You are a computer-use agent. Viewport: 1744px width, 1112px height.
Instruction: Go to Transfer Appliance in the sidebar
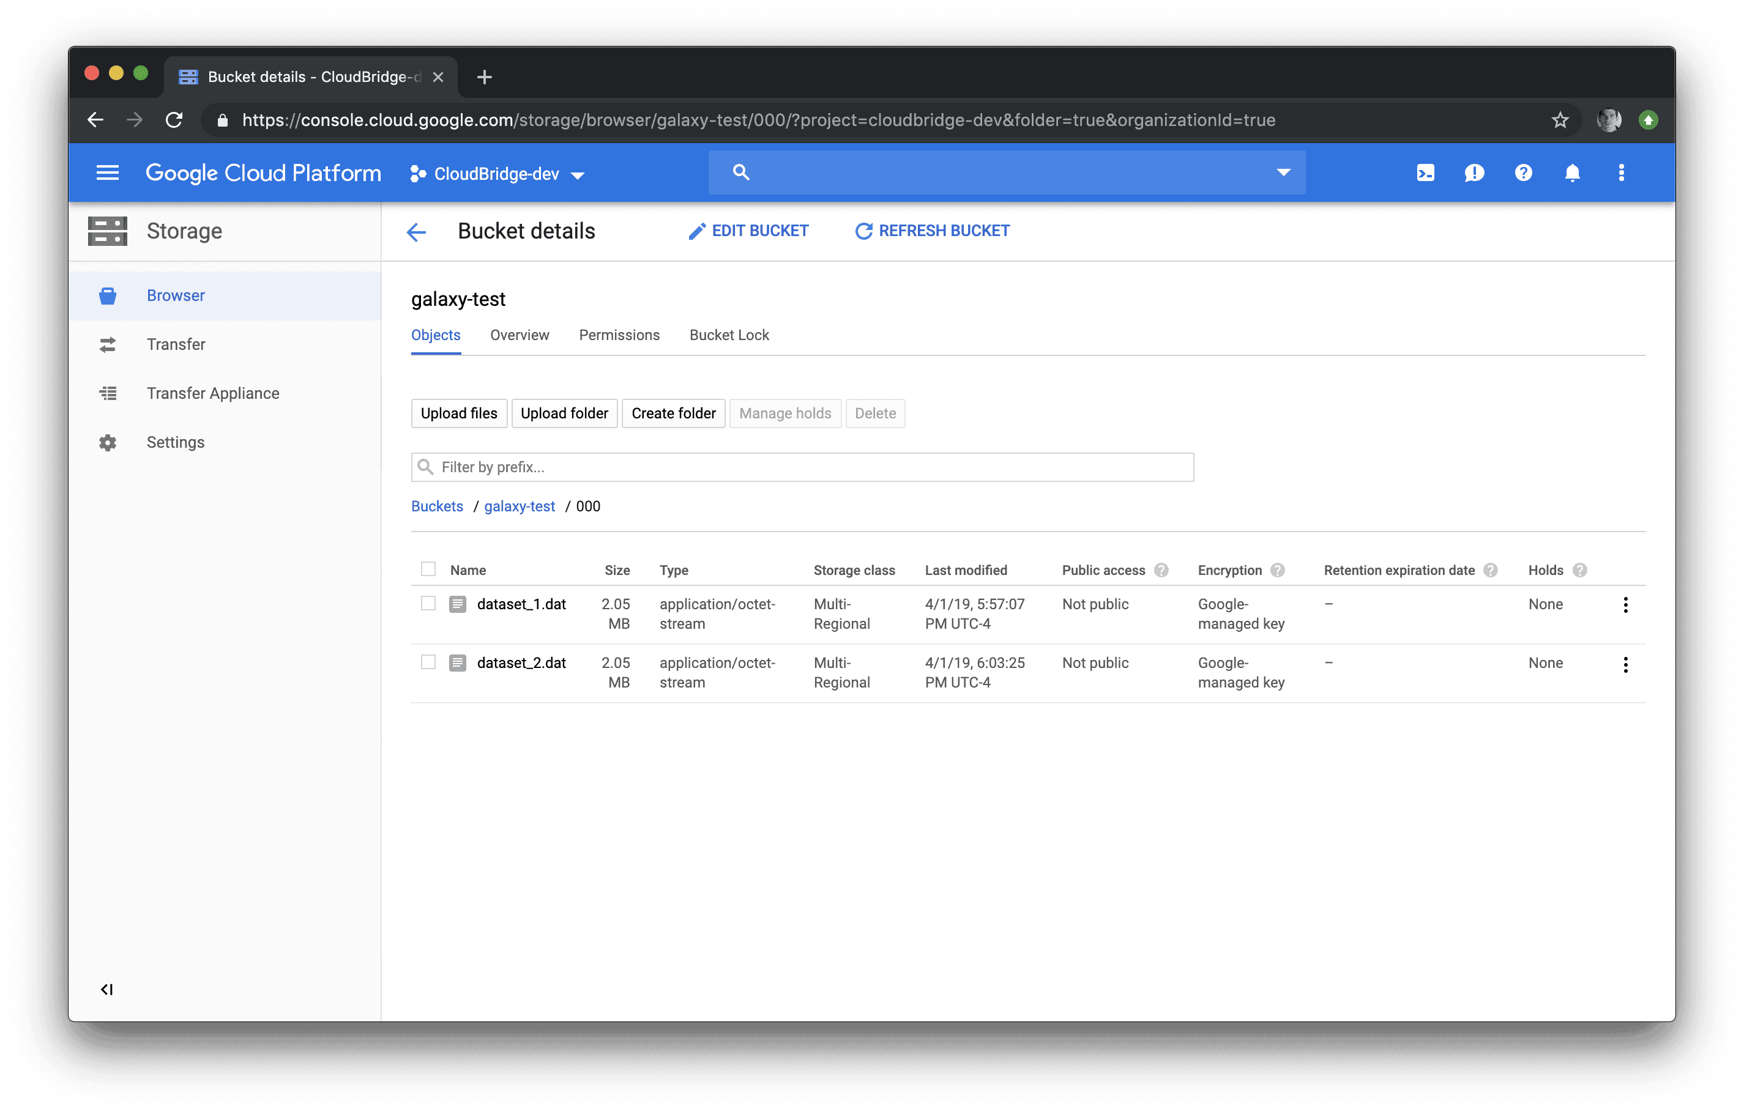point(212,393)
